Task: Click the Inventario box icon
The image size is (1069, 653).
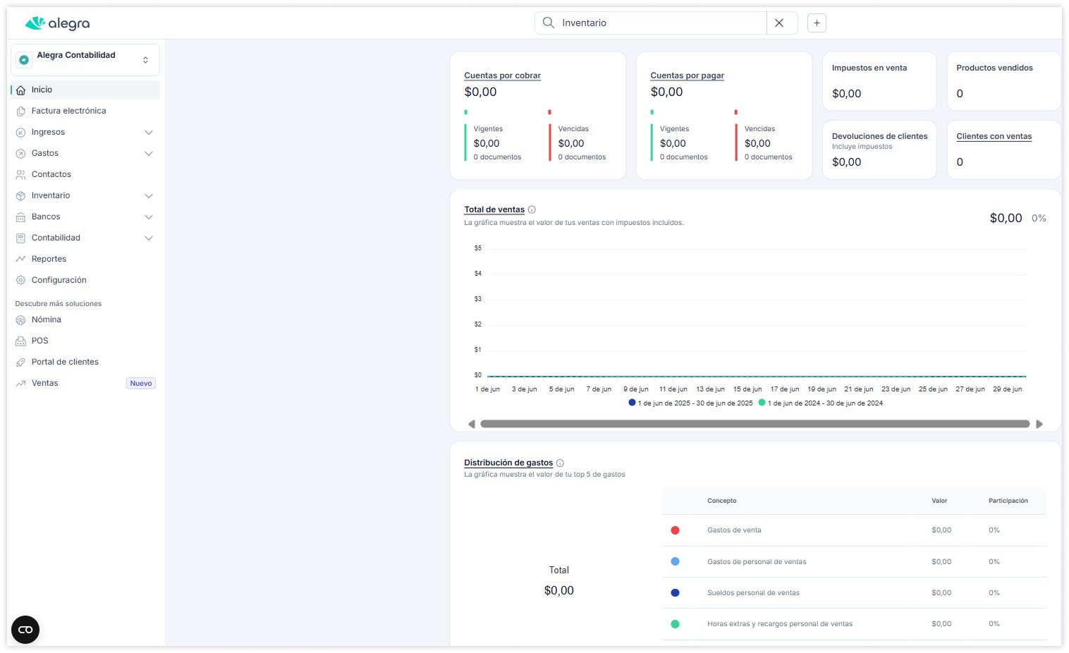Action: (20, 196)
